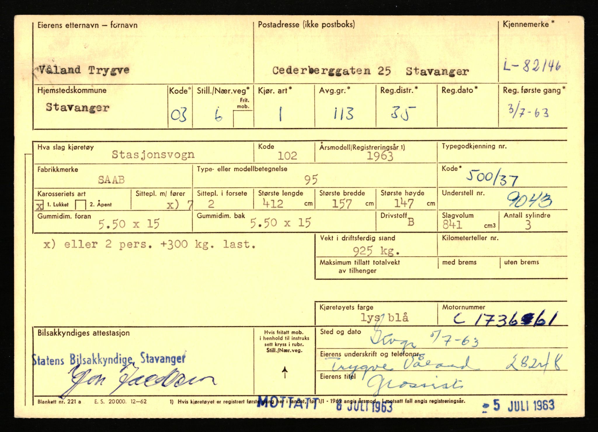Click the 'MOTTATT 8 JULI 1963' stamp
This screenshot has height=432, width=598.
[325, 404]
